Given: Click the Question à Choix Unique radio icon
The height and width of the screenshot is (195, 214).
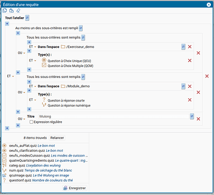Looking at the screenshot, I should click(x=44, y=60).
